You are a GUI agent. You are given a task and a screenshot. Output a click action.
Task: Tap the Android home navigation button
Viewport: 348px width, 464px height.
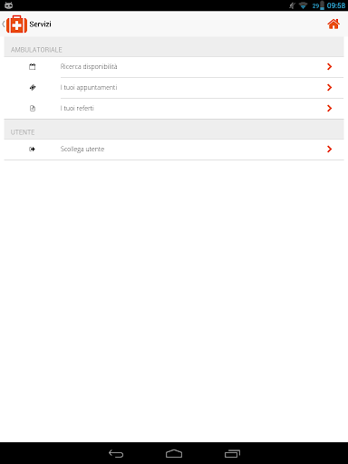click(x=174, y=453)
